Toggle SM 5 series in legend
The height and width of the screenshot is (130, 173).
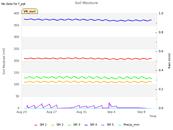pyautogui.click(x=108, y=125)
